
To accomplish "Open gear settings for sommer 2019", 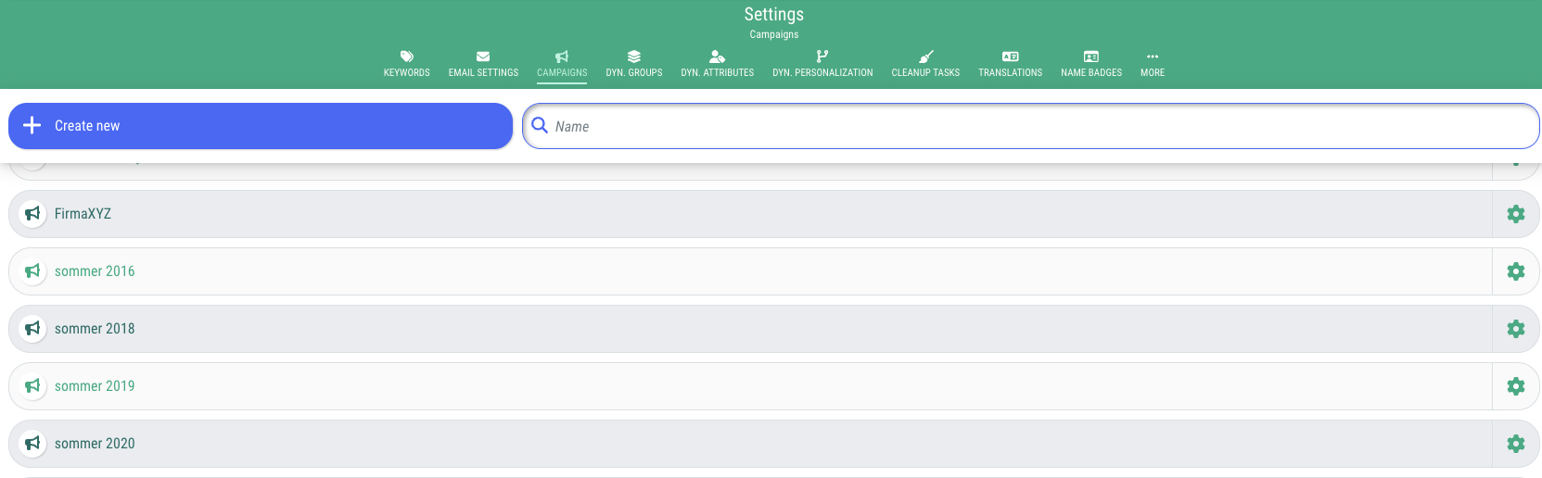I will [x=1516, y=386].
